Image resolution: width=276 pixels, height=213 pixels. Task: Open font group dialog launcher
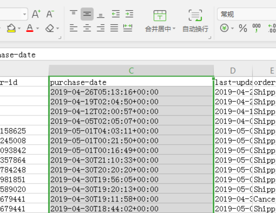60,37
